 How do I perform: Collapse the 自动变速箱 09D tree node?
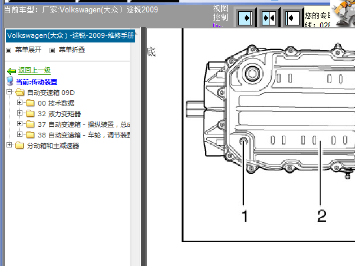click(9, 92)
